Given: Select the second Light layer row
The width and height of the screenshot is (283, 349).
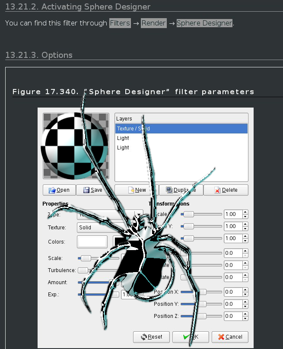Looking at the screenshot, I should pos(181,148).
